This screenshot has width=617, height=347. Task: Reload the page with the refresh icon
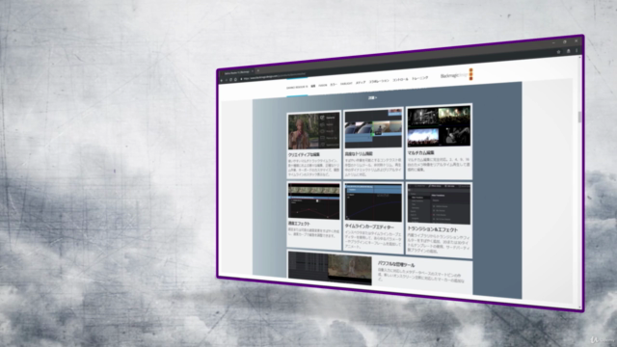(x=231, y=80)
